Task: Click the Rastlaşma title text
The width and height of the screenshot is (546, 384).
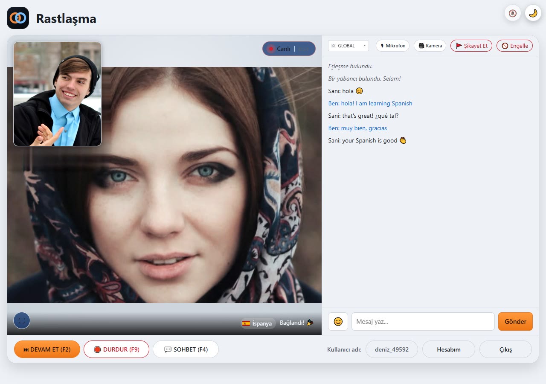Action: point(66,18)
